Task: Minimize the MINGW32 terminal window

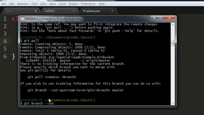Action: [154, 18]
